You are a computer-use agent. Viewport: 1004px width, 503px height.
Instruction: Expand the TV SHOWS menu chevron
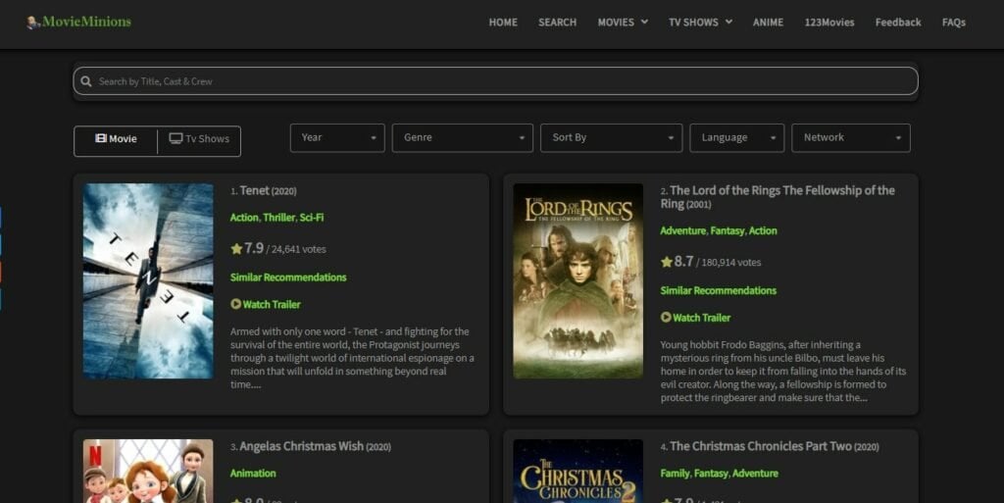tap(728, 22)
